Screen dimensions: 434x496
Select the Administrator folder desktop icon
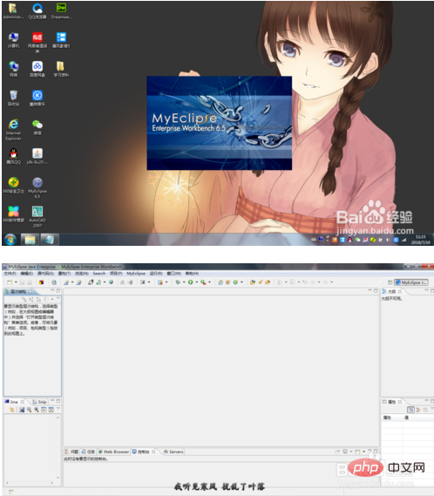(x=13, y=10)
